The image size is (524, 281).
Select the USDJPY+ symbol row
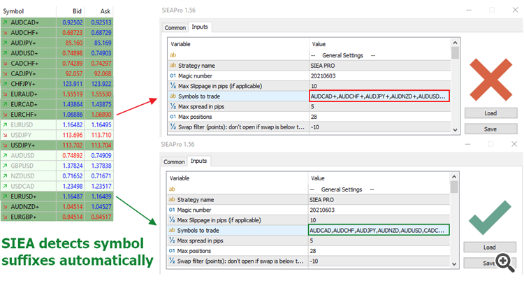(x=57, y=145)
